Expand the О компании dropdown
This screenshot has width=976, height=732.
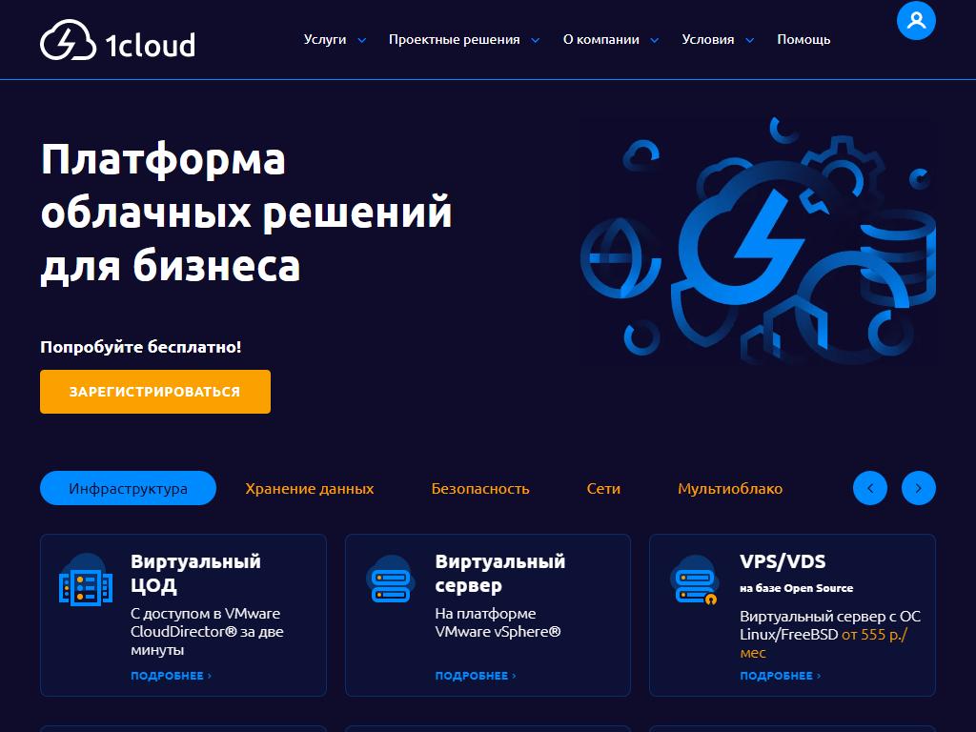click(x=610, y=40)
